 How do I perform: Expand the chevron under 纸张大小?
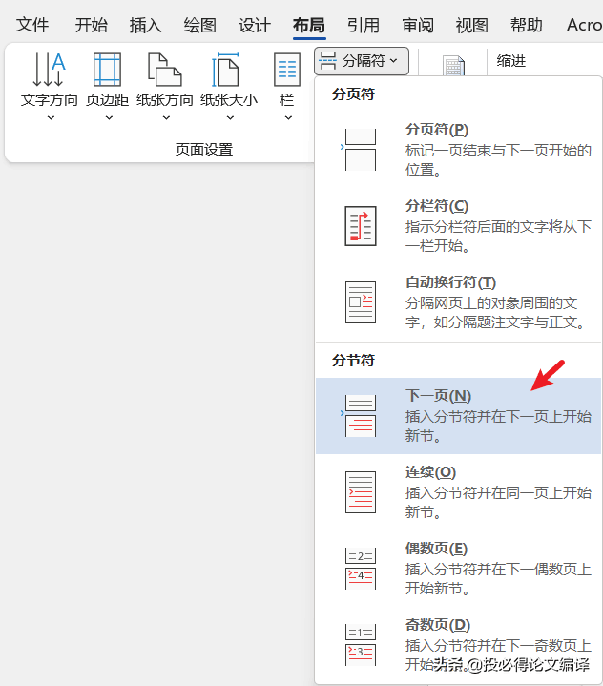(x=230, y=117)
